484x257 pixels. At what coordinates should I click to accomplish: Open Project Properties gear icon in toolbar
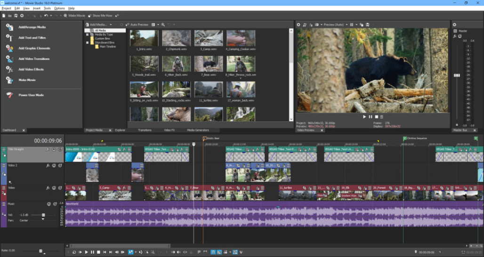[x=22, y=16]
